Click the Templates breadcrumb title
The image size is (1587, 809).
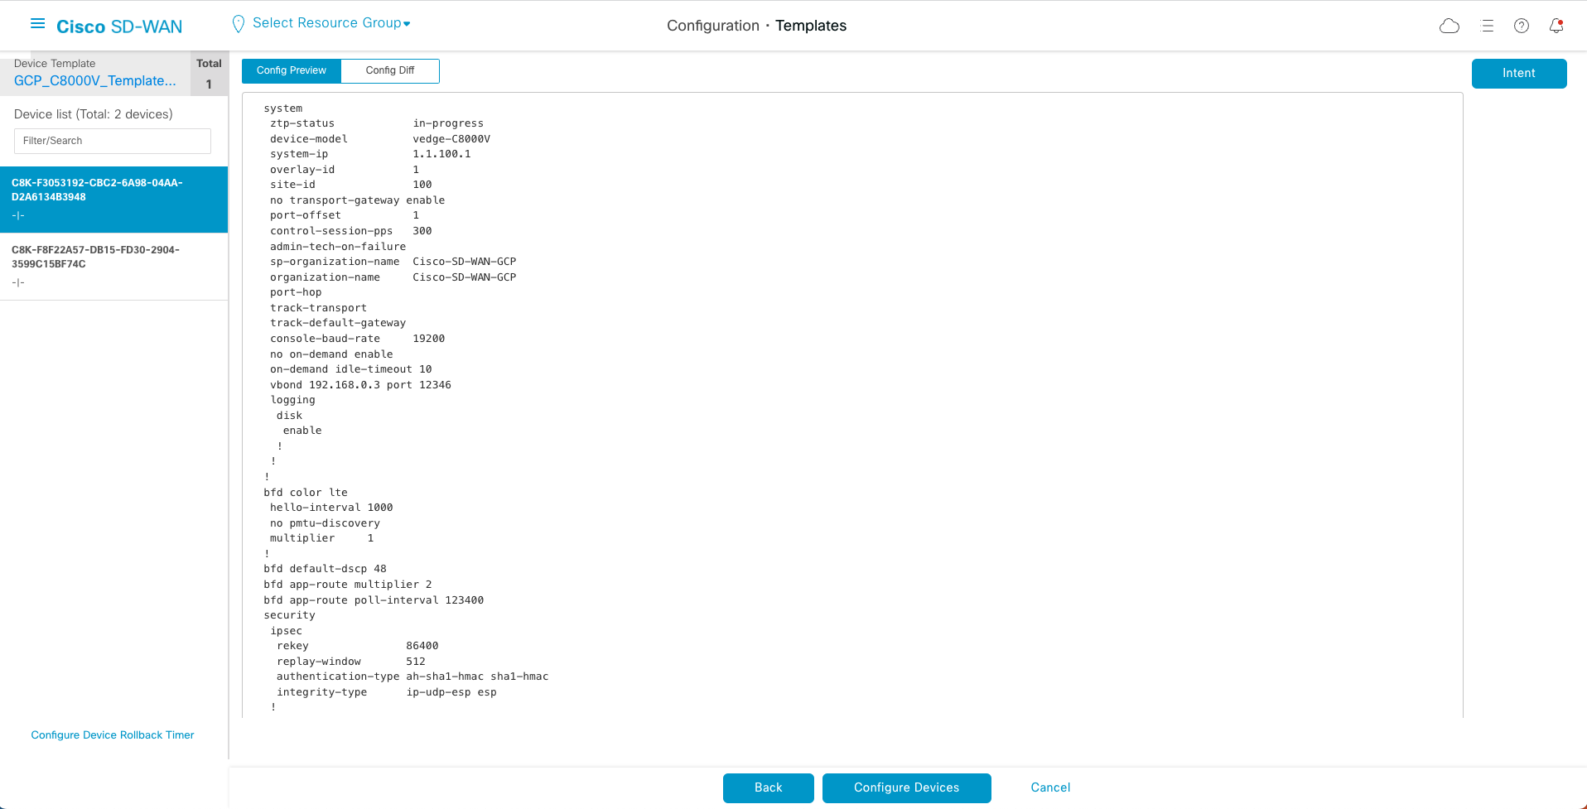pos(811,26)
